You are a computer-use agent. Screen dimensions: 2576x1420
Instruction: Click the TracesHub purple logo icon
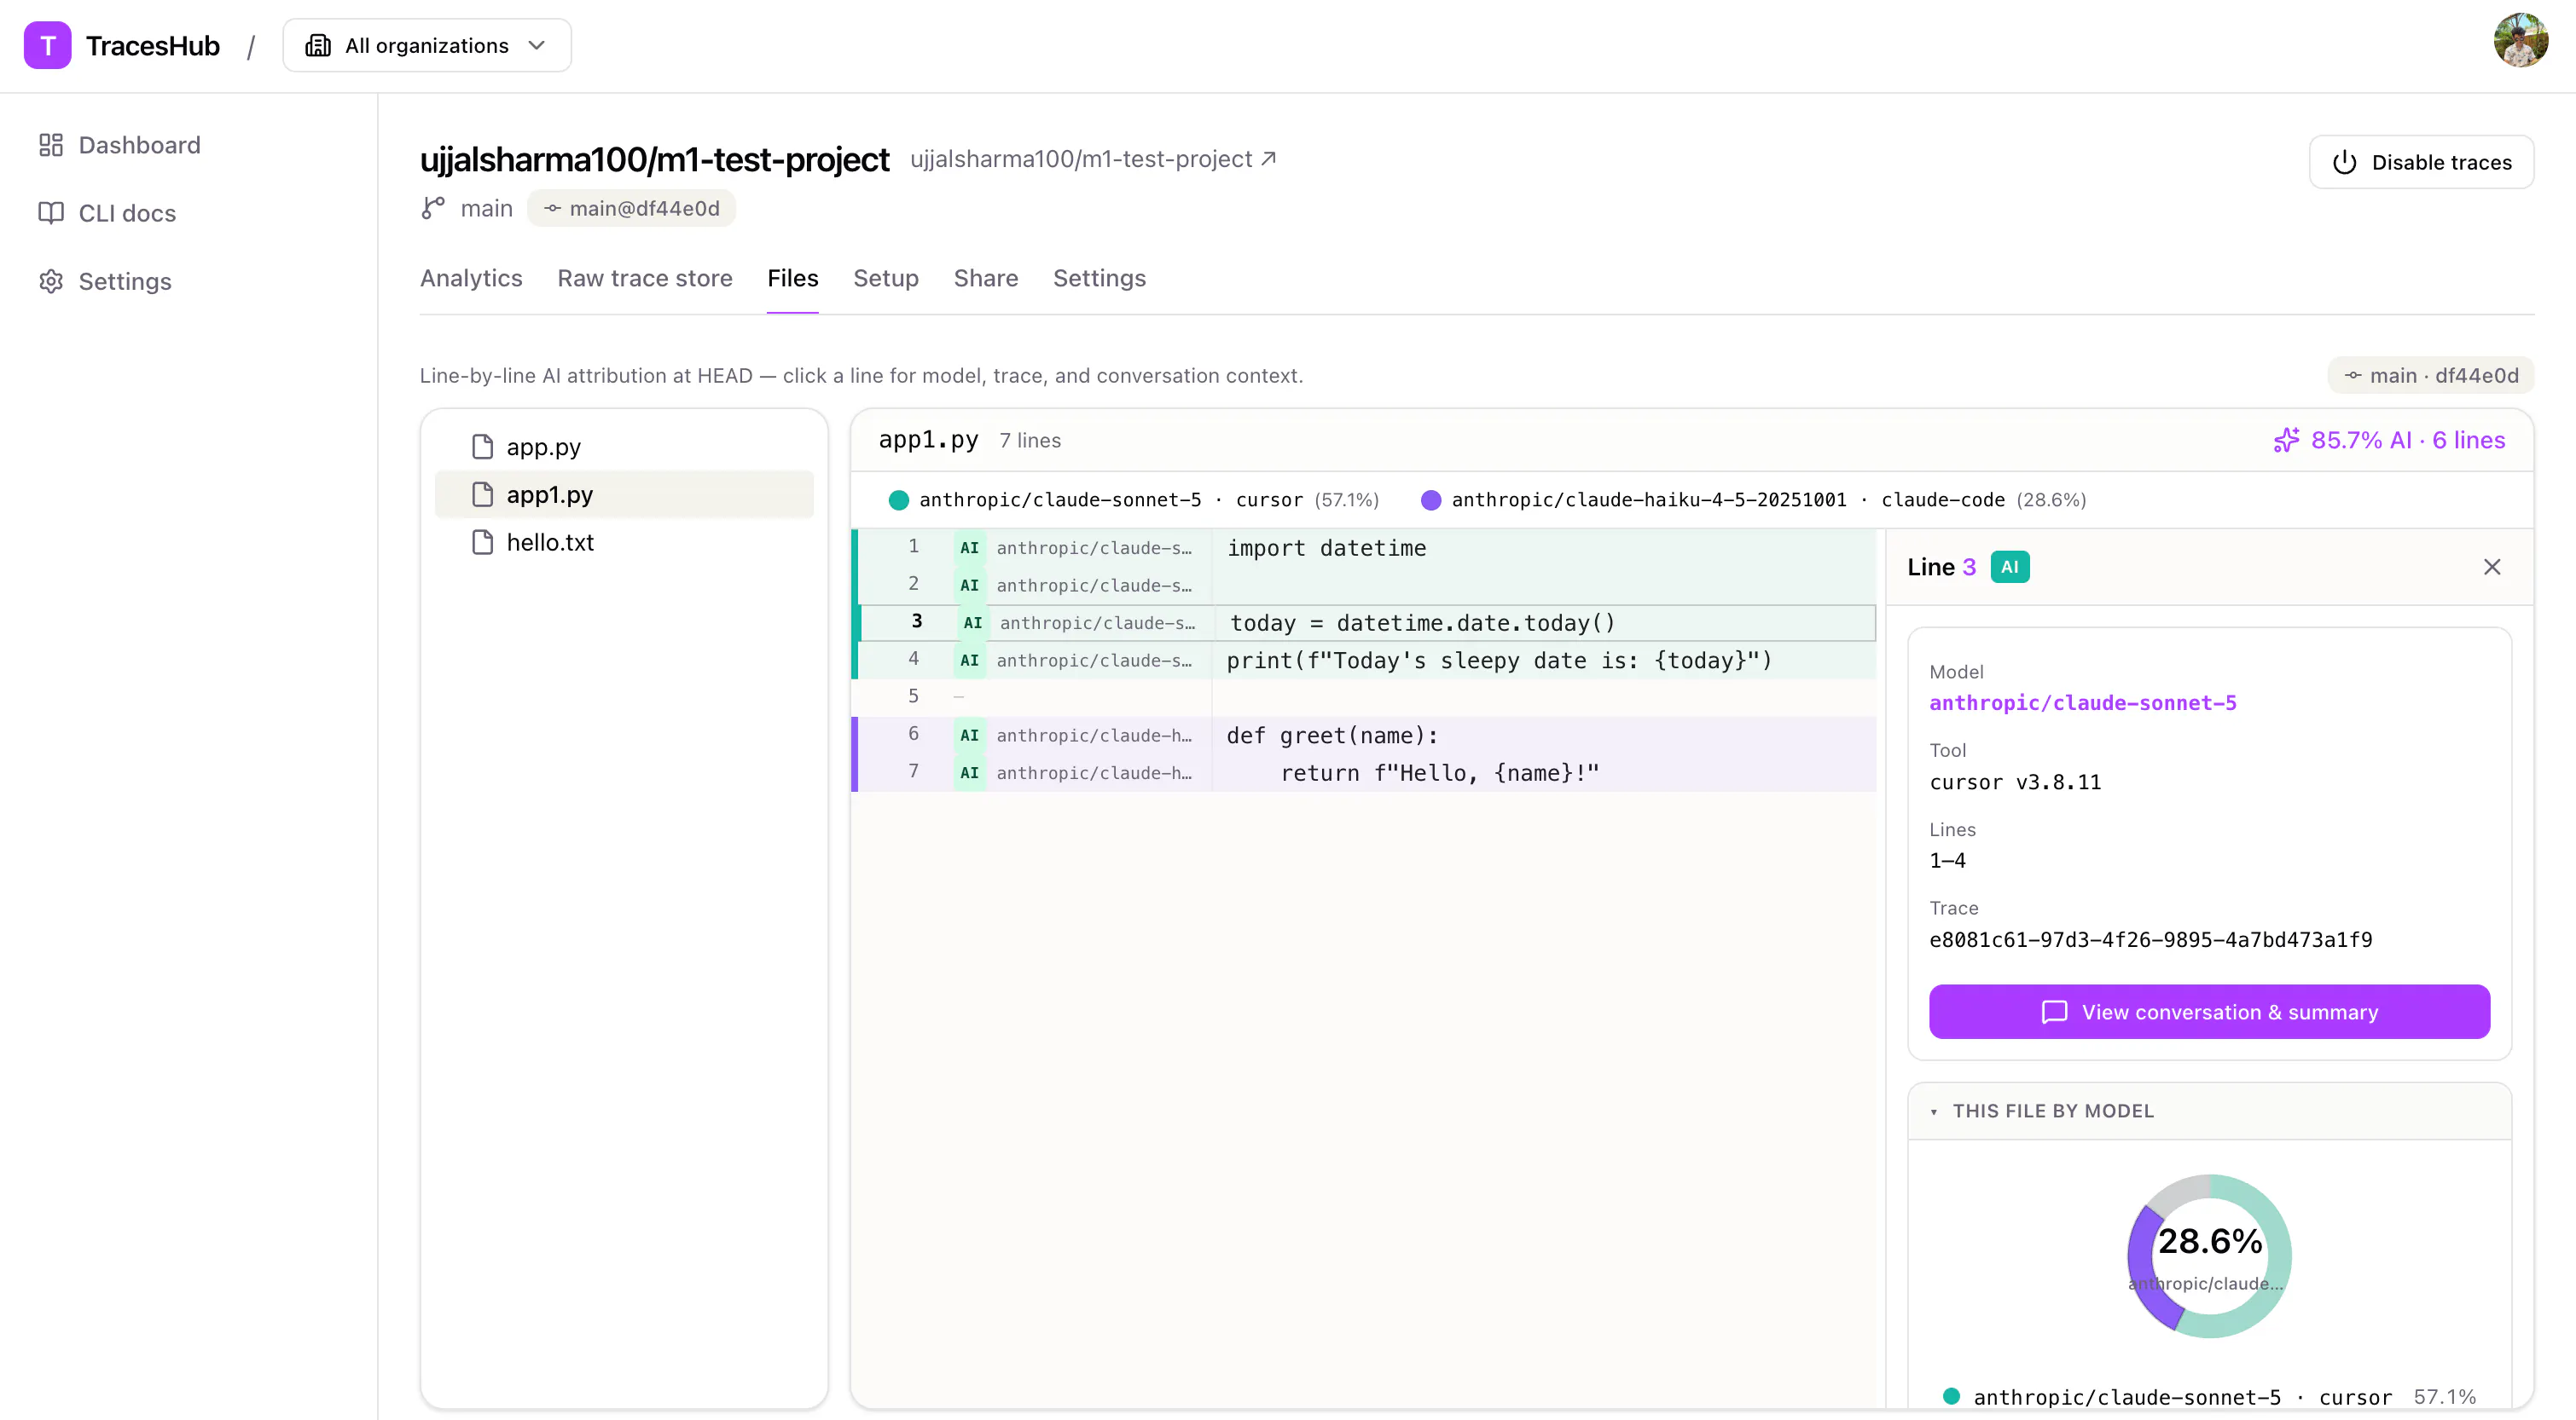(47, 46)
